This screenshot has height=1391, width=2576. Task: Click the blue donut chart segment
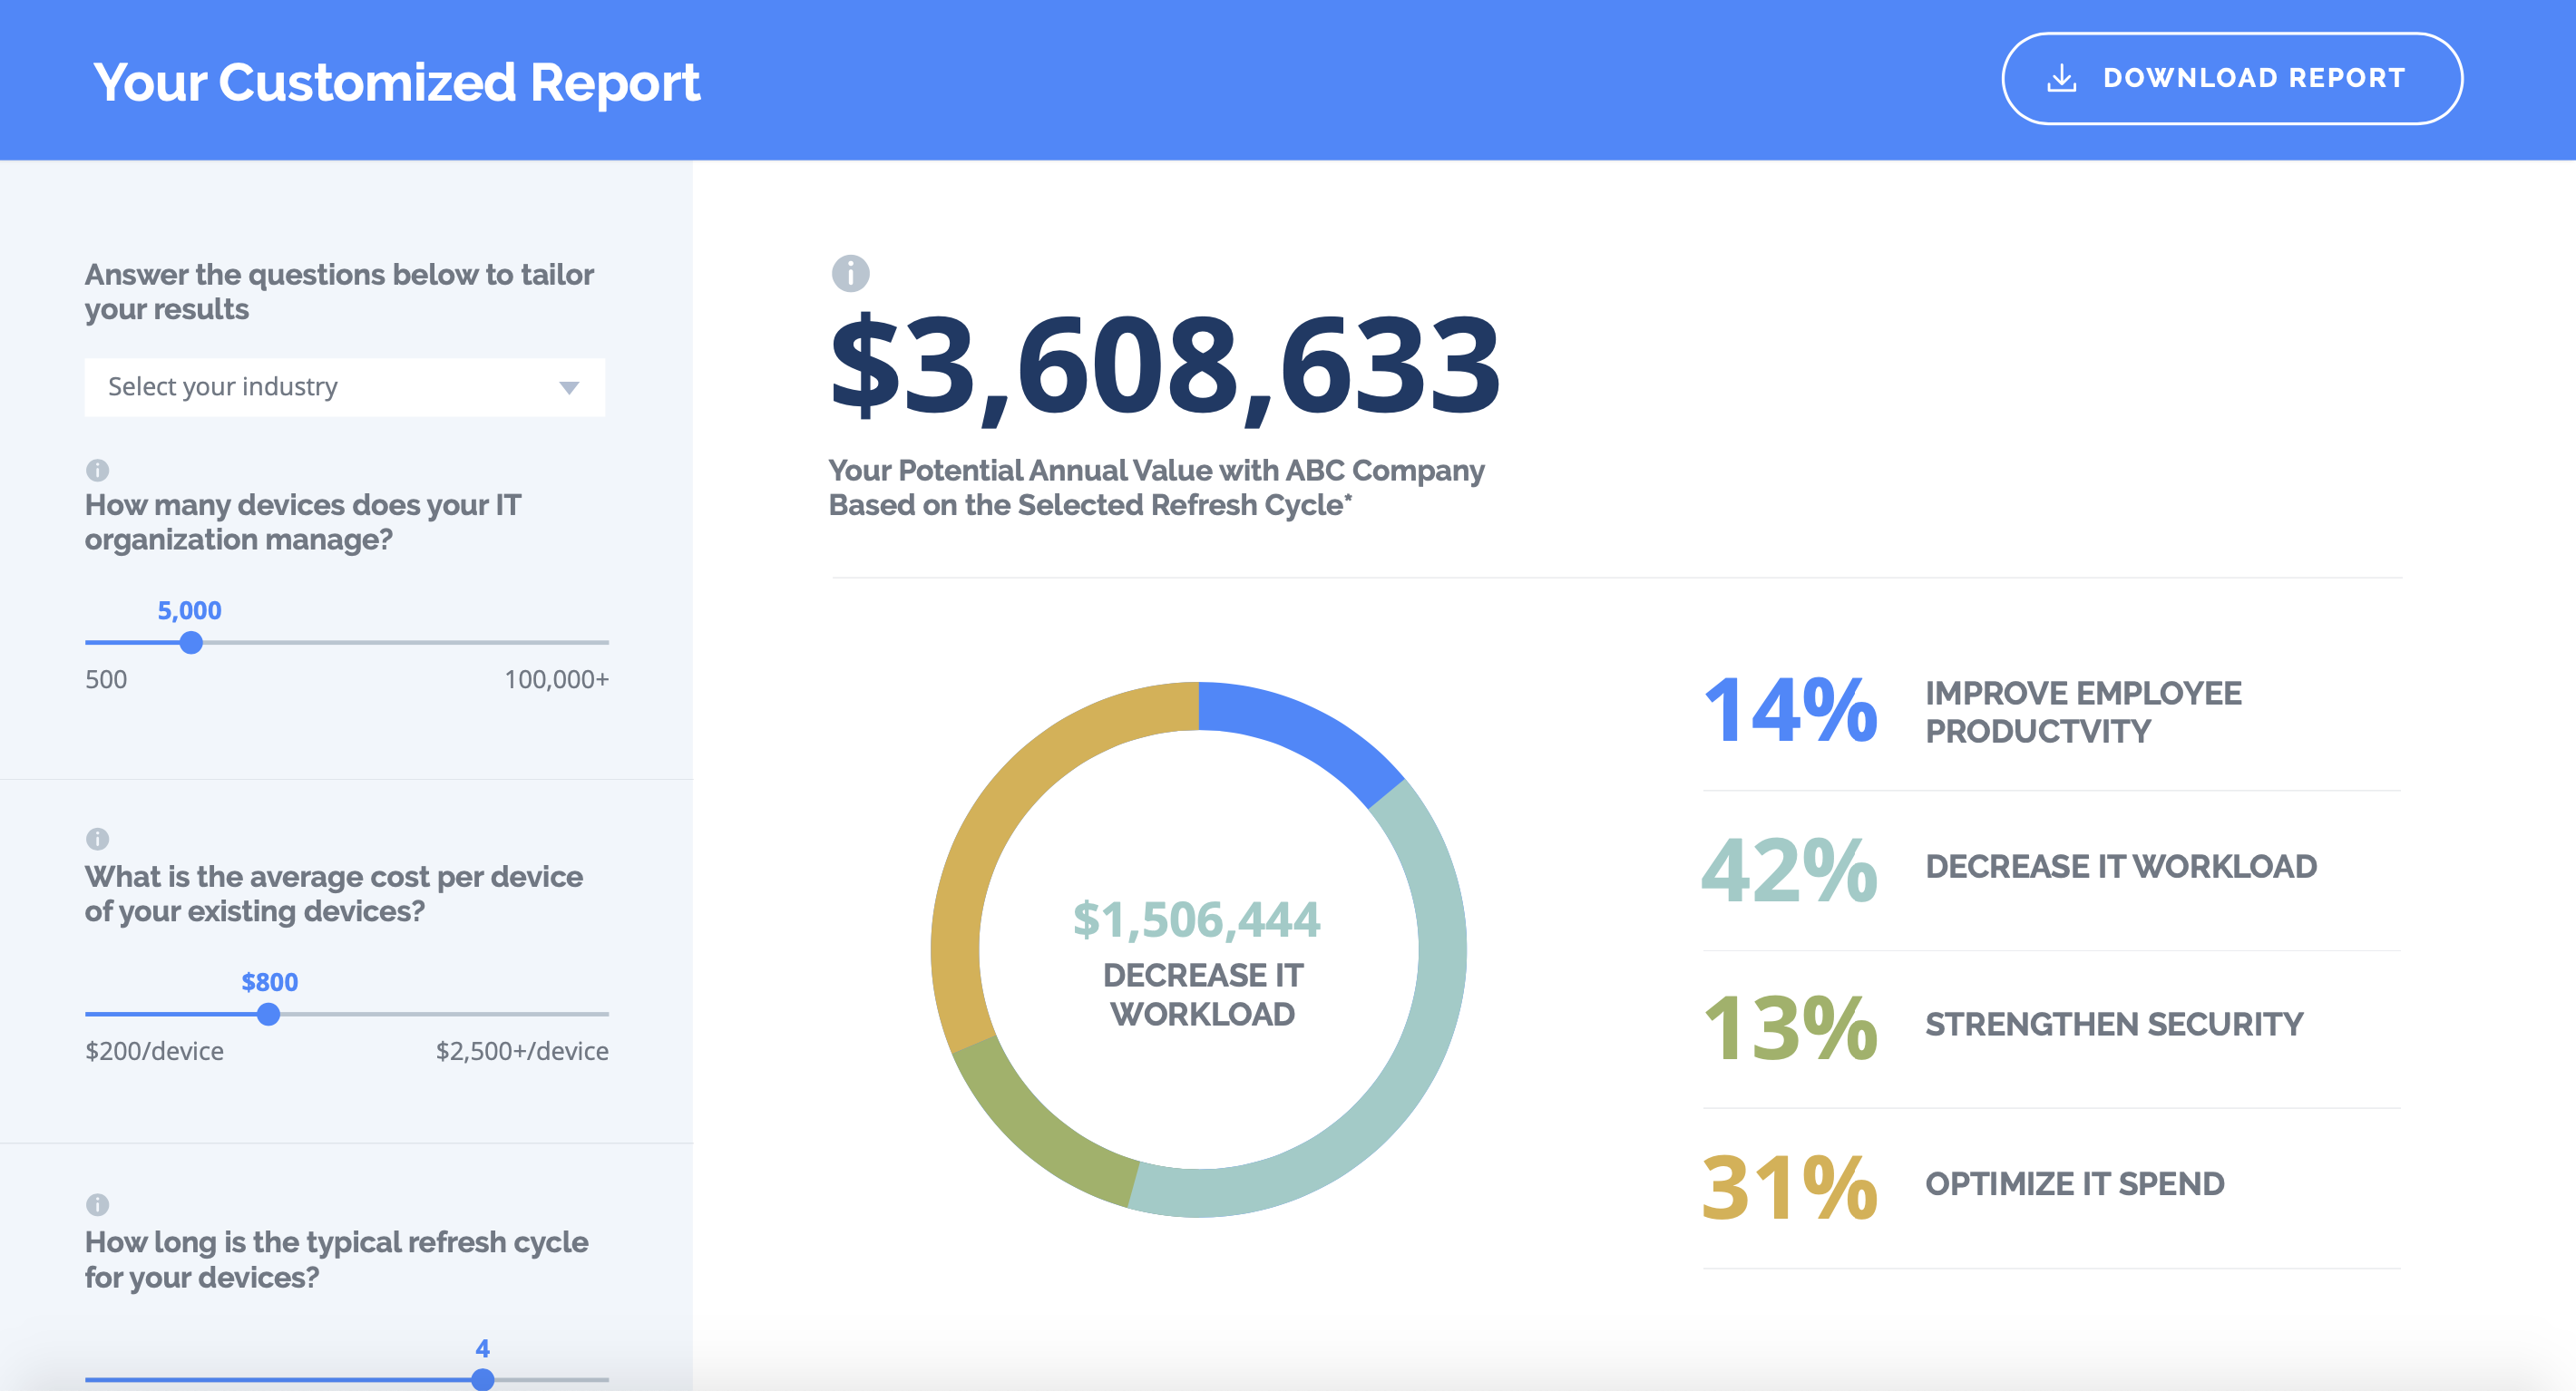[x=1302, y=730]
